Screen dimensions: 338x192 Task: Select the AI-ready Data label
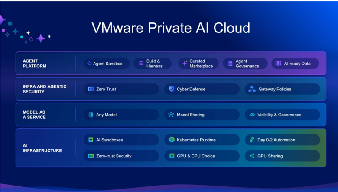(297, 64)
